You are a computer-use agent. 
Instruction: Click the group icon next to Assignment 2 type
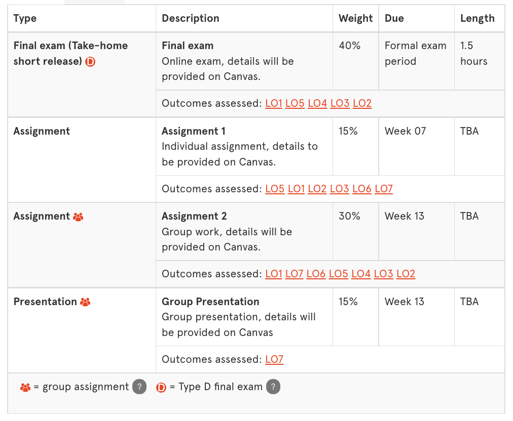tap(78, 217)
